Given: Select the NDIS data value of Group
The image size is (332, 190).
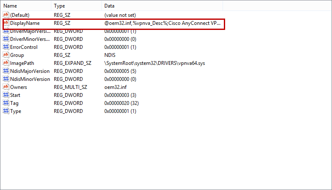Looking at the screenshot, I should point(111,55).
